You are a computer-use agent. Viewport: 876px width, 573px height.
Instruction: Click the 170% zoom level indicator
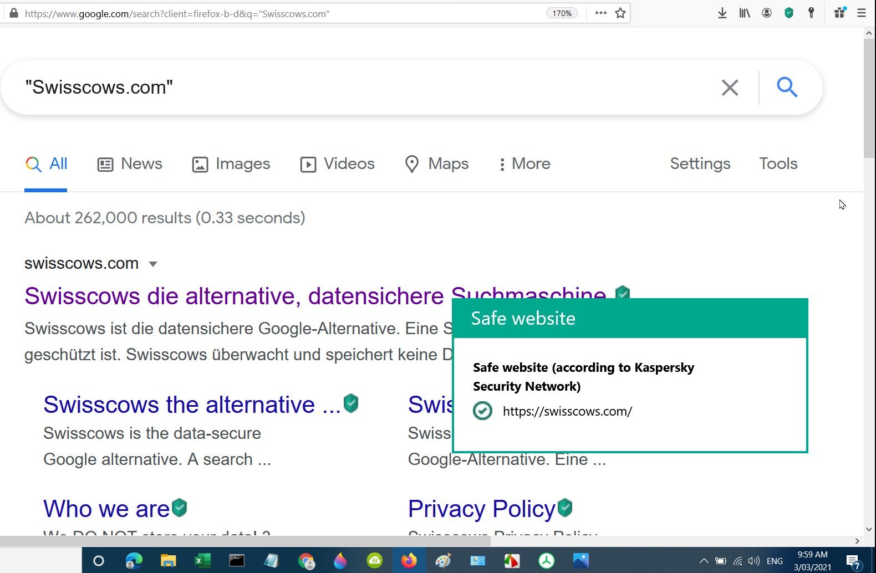(562, 13)
